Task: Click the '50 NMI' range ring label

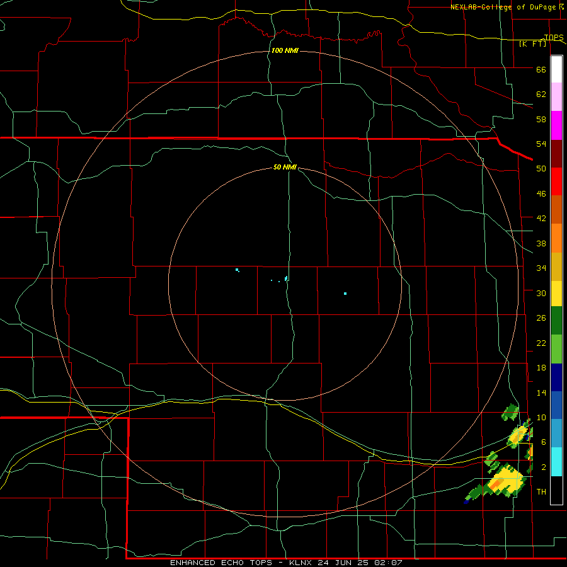Action: (285, 167)
